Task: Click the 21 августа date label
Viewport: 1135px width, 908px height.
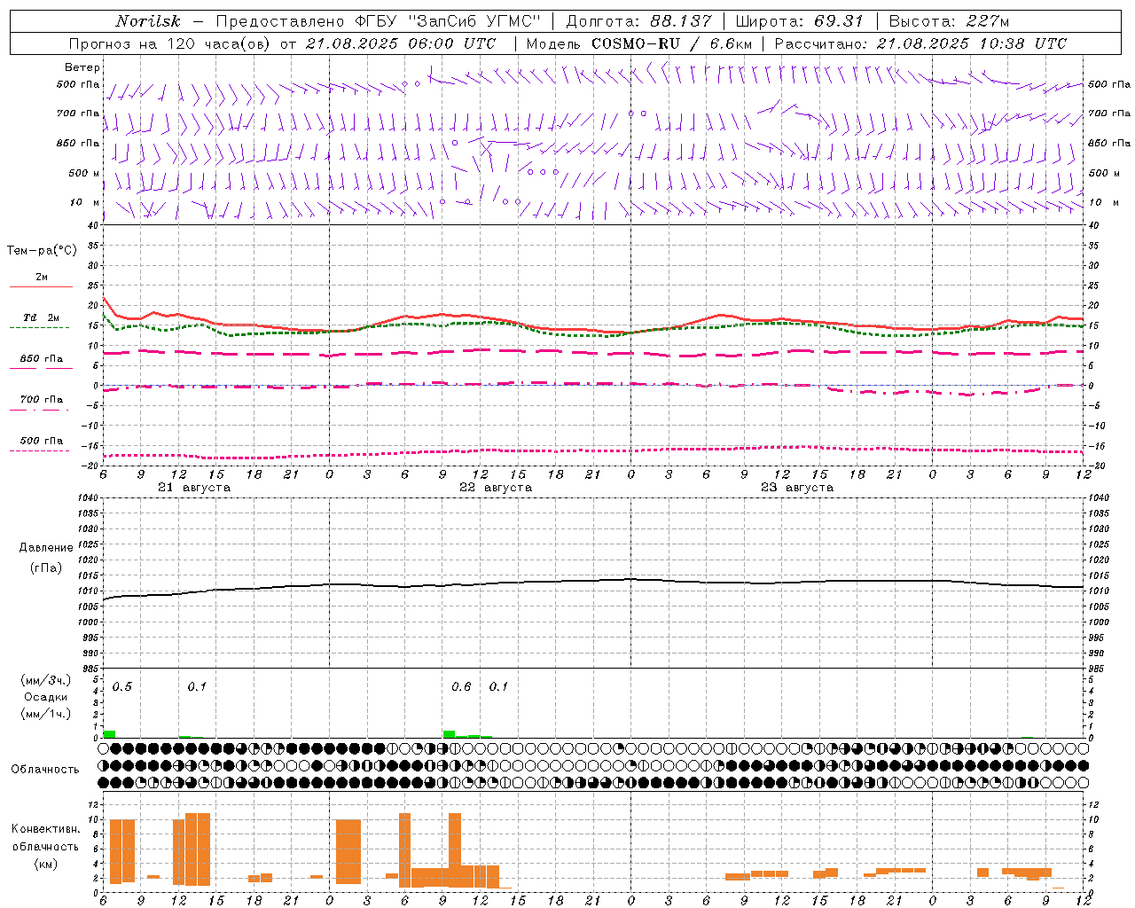Action: [194, 488]
